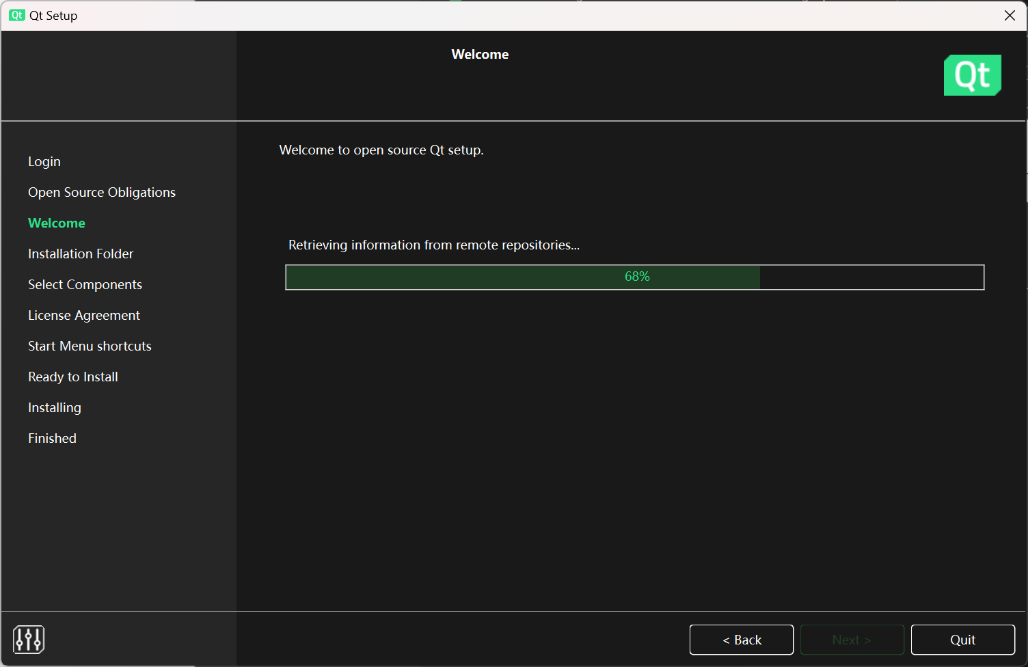1028x667 pixels.
Task: Select Start Menu shortcuts step
Action: click(x=90, y=346)
